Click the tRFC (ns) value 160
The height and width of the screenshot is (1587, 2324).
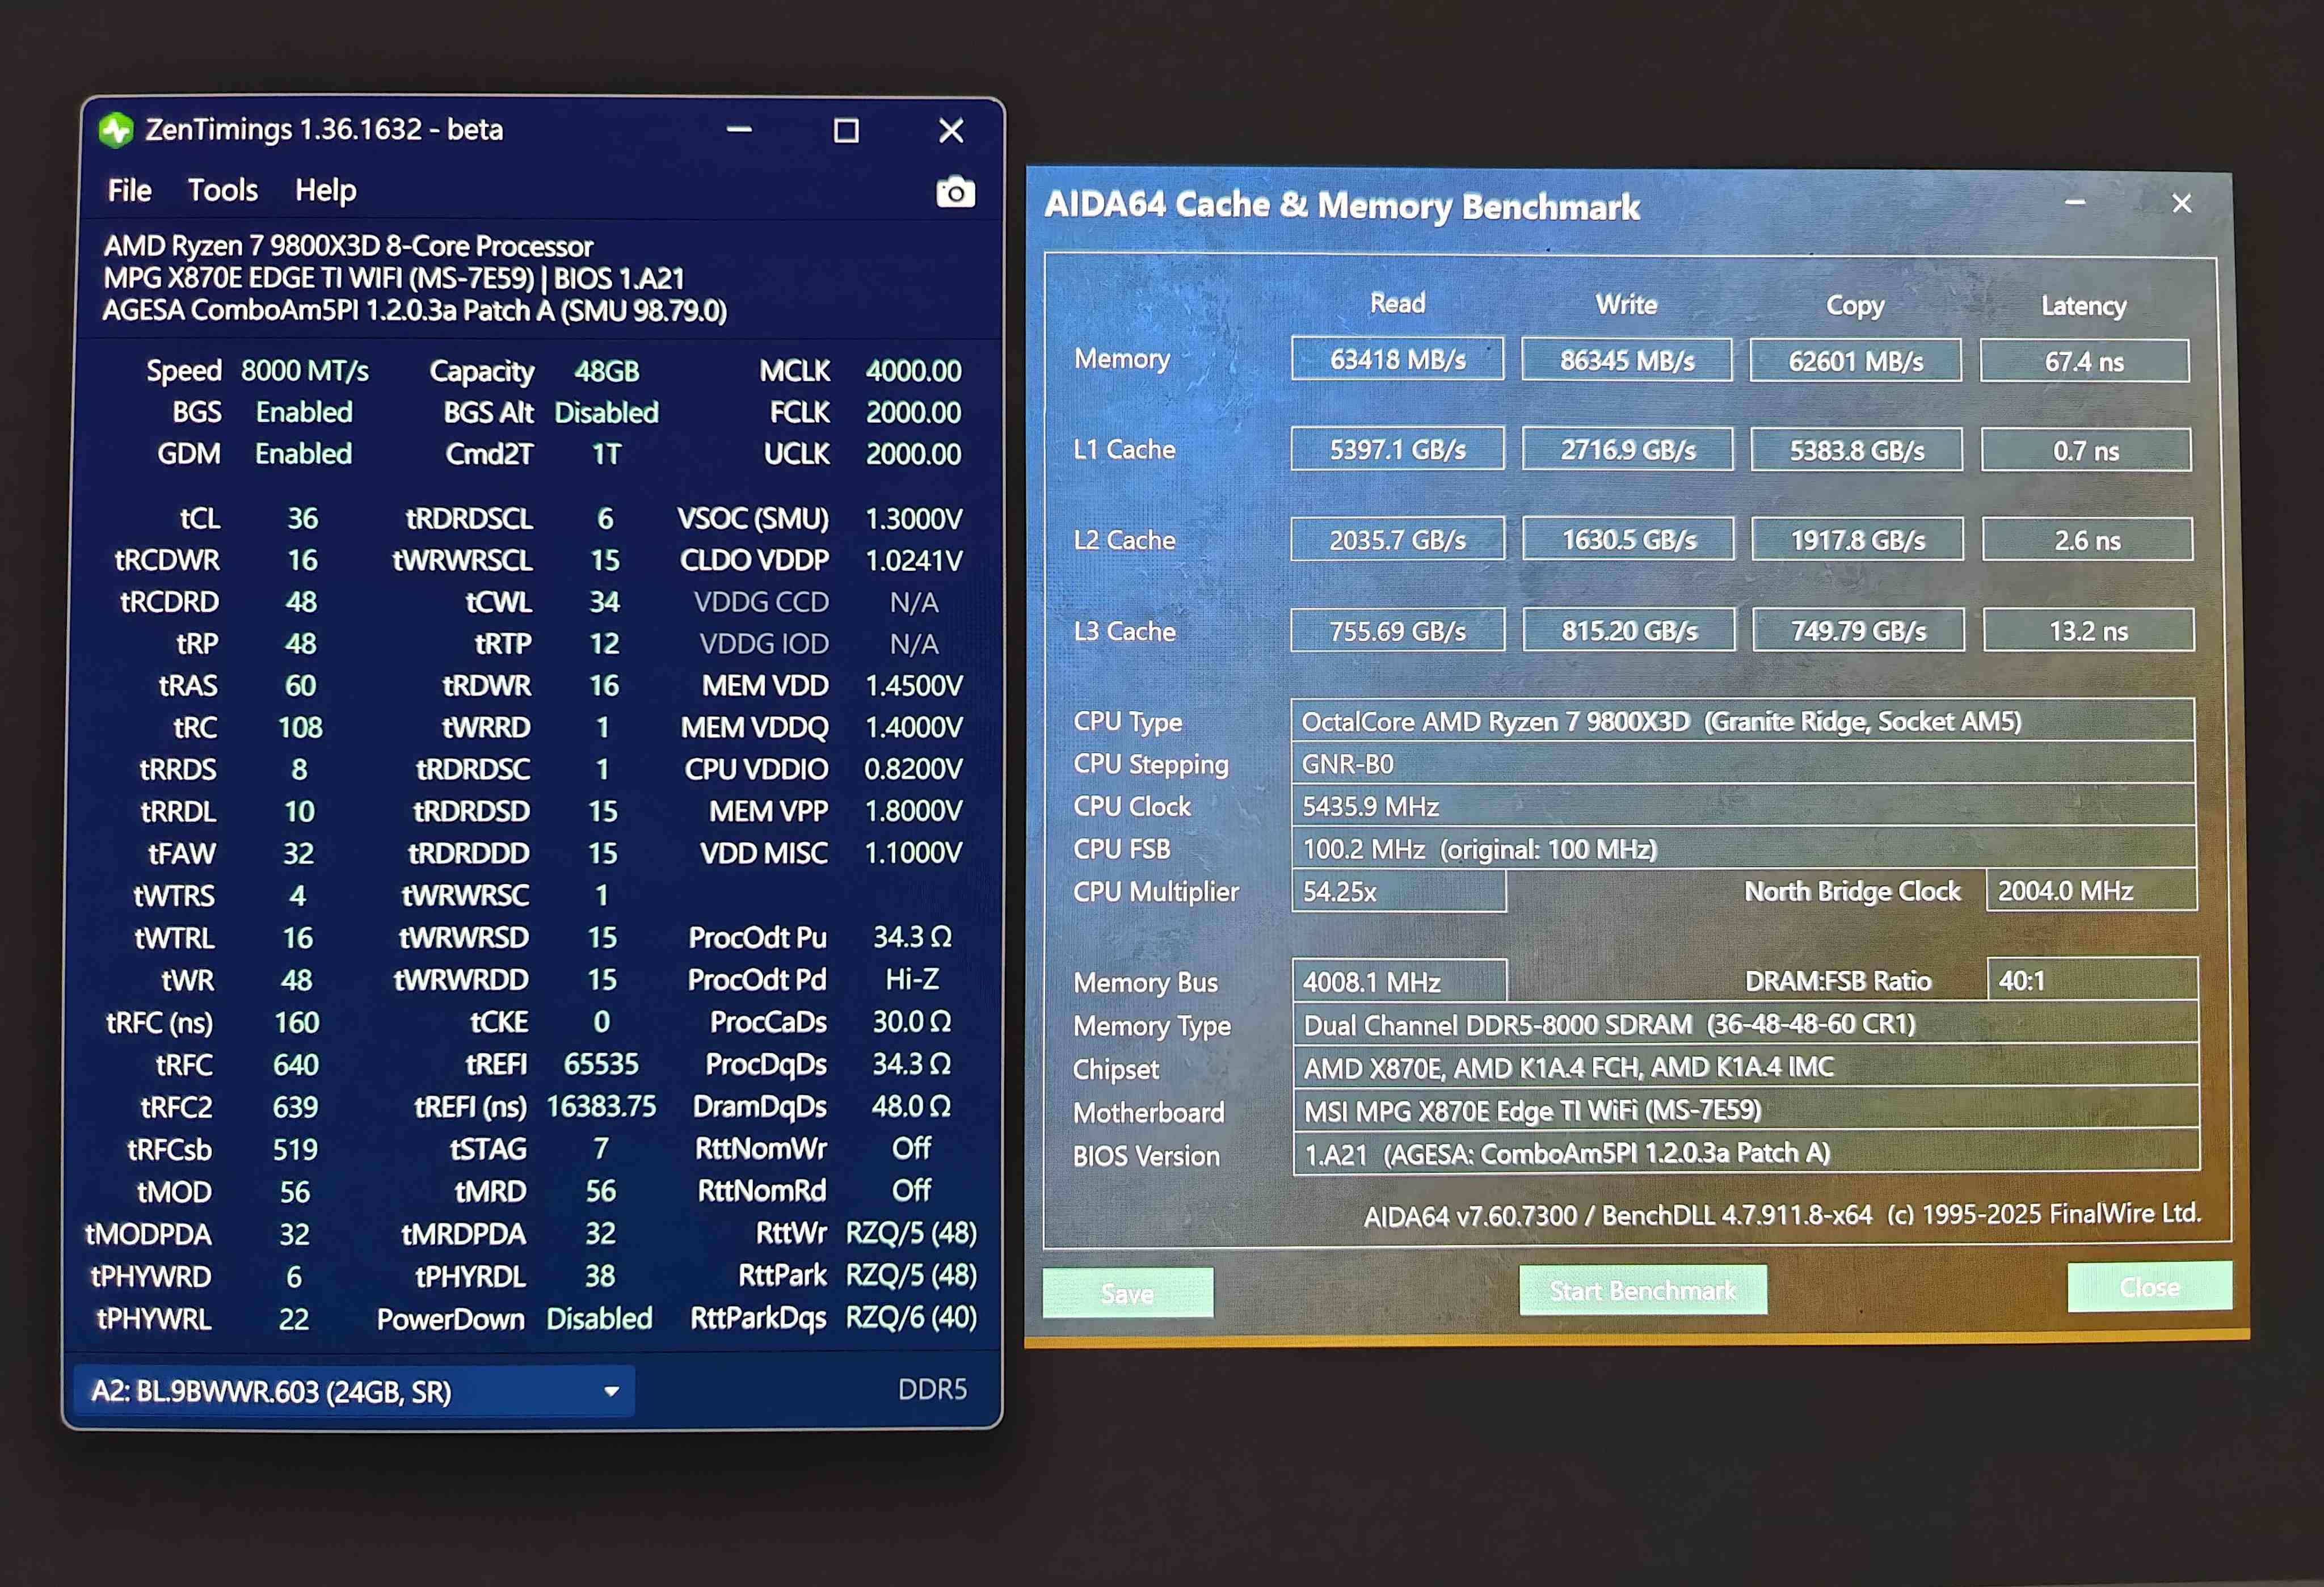coord(297,1022)
